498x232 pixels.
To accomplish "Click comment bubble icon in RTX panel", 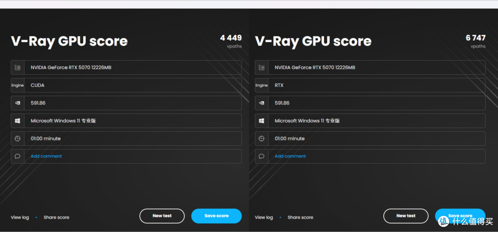I will click(261, 156).
